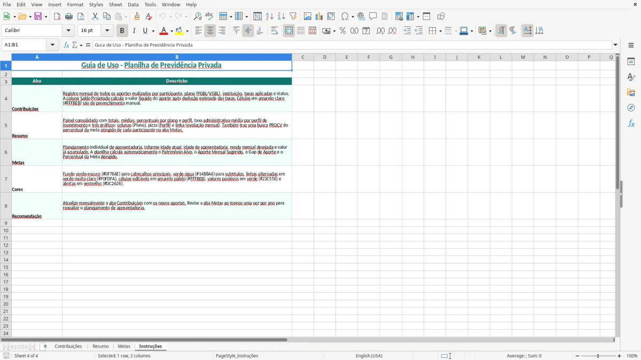Click the Print icon

pos(69,17)
